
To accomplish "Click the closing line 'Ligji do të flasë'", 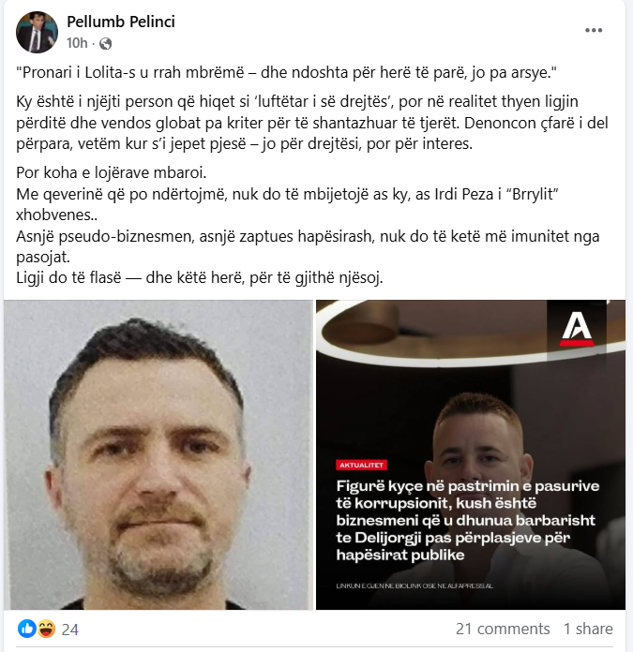I will pos(200,277).
